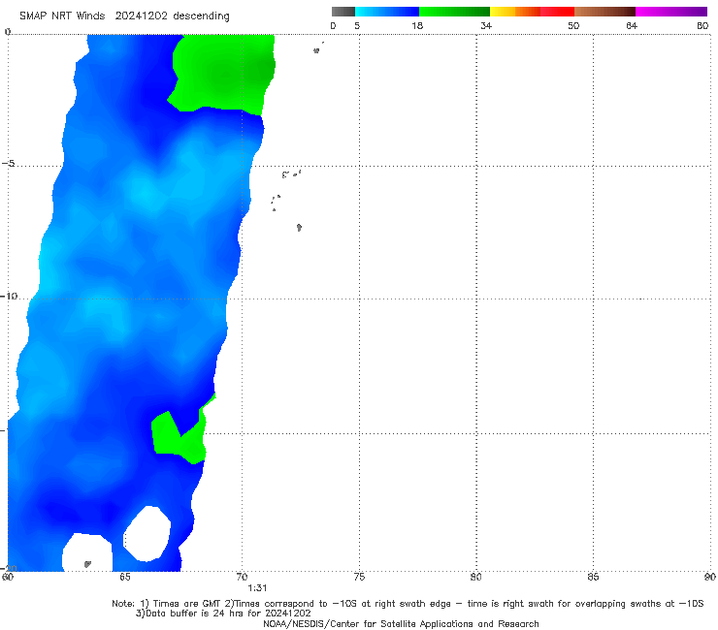Click the "85" longitude label on bottom axis

point(593,577)
